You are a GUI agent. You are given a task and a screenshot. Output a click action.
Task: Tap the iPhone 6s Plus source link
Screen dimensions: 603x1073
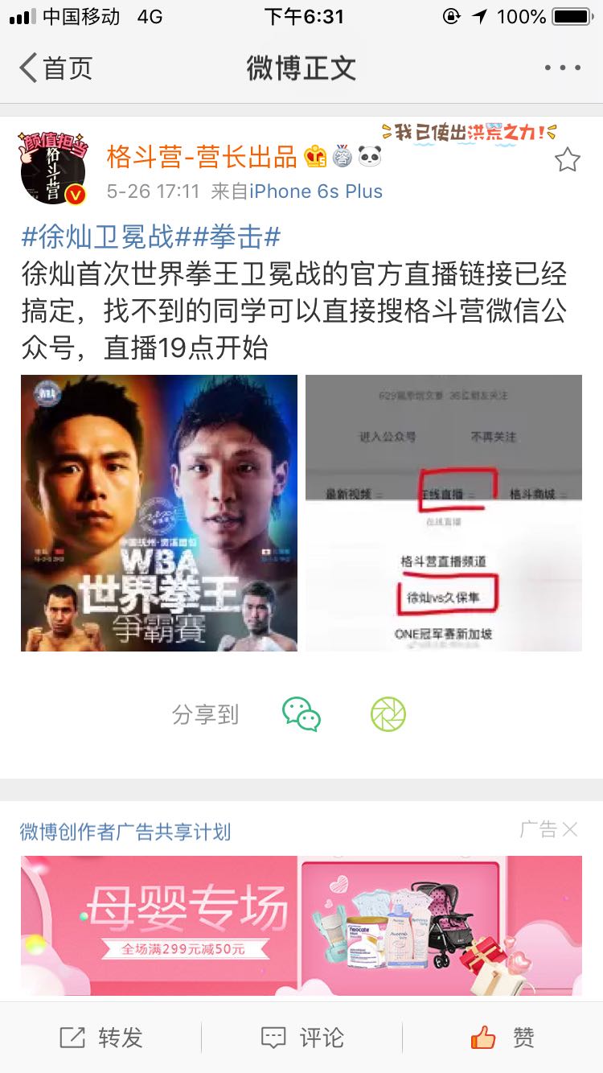click(316, 191)
